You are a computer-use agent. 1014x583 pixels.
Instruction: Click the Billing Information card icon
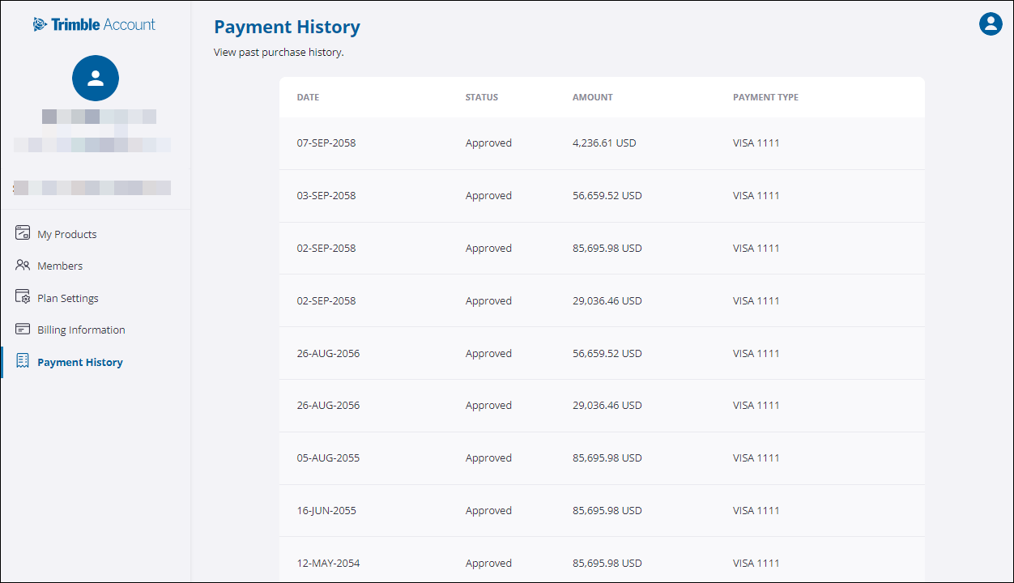(x=23, y=329)
